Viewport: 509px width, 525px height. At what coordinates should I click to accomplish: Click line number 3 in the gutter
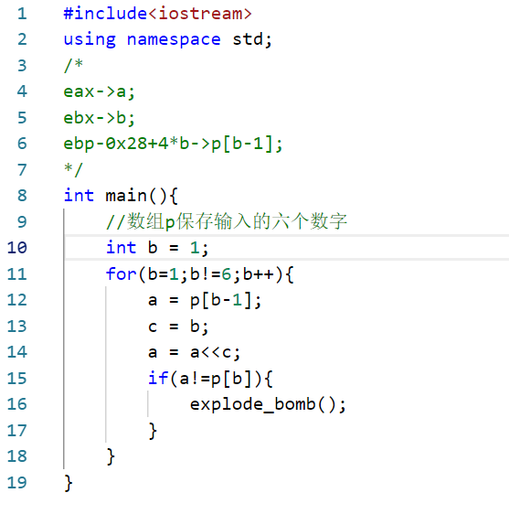click(x=22, y=66)
